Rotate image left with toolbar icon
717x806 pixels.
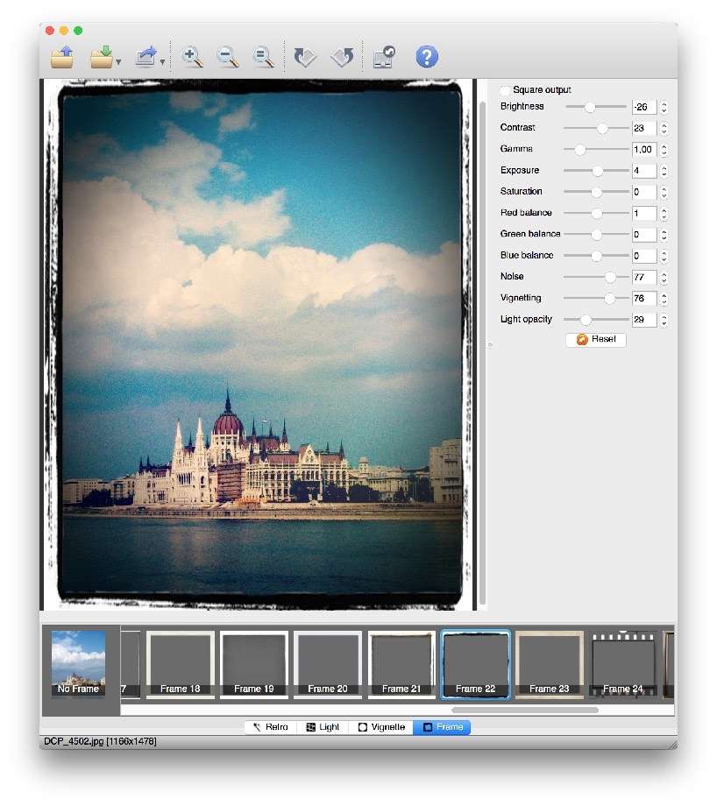point(305,58)
